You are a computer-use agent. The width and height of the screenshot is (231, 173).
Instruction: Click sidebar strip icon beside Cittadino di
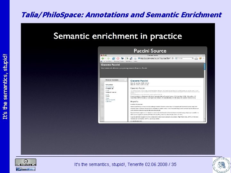pos(102,89)
